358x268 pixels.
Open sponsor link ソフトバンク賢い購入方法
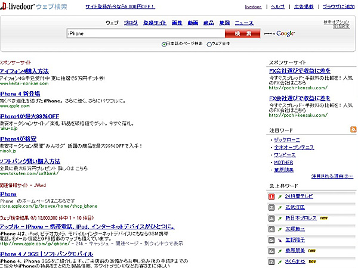coord(30,161)
